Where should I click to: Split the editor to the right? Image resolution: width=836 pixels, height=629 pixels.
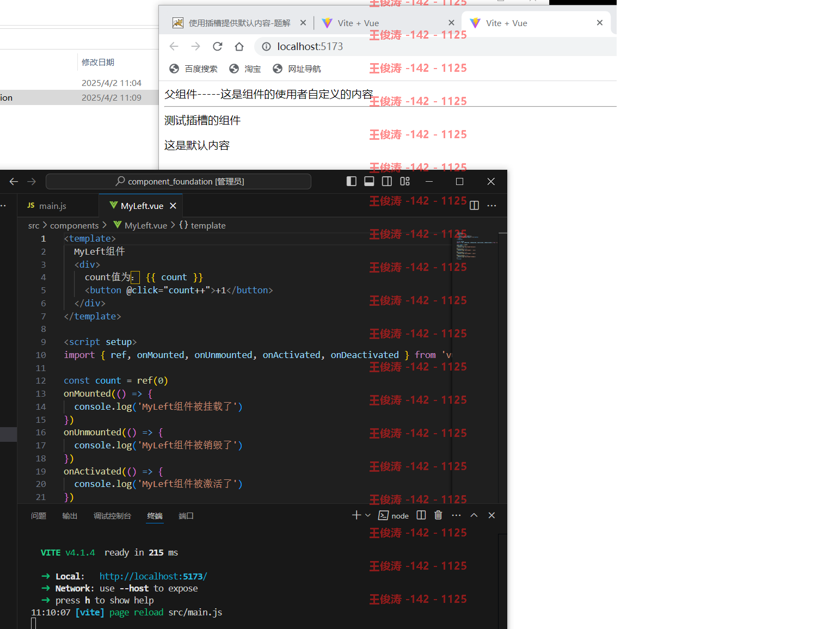tap(474, 206)
